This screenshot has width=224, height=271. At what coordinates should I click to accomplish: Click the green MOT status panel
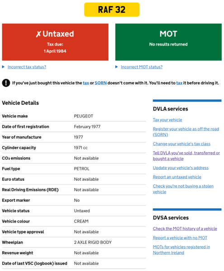click(x=168, y=42)
